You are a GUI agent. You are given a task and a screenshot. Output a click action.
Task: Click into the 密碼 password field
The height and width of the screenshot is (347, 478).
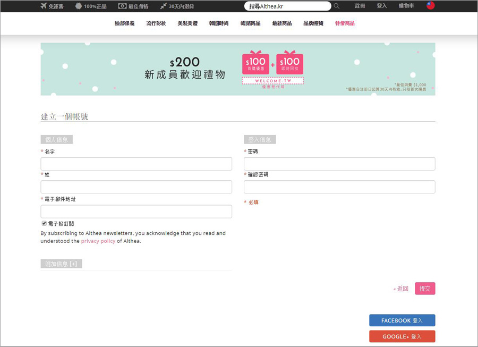339,164
